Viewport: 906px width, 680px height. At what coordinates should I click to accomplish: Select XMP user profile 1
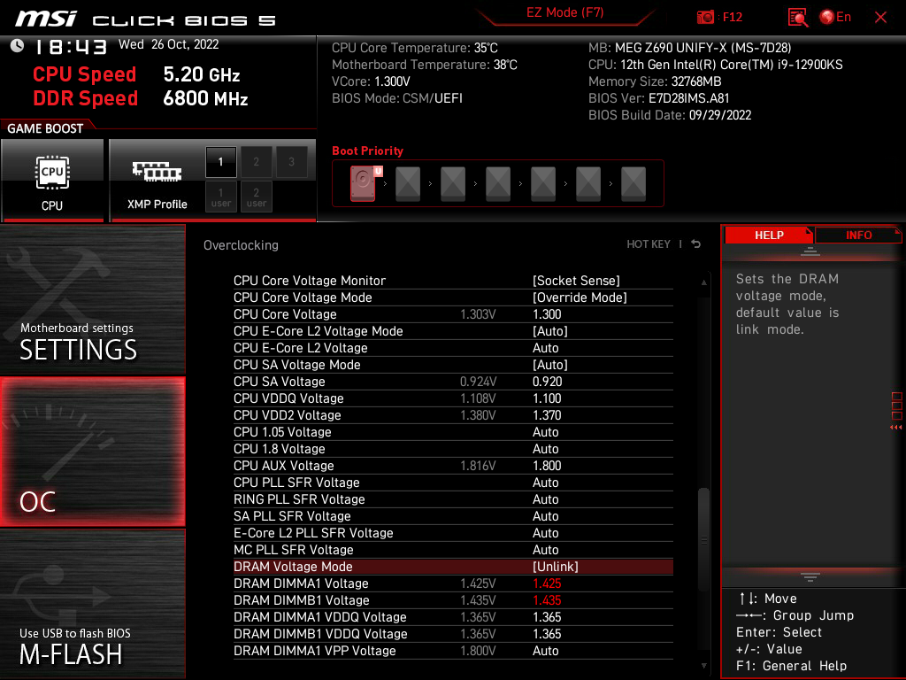pyautogui.click(x=220, y=197)
